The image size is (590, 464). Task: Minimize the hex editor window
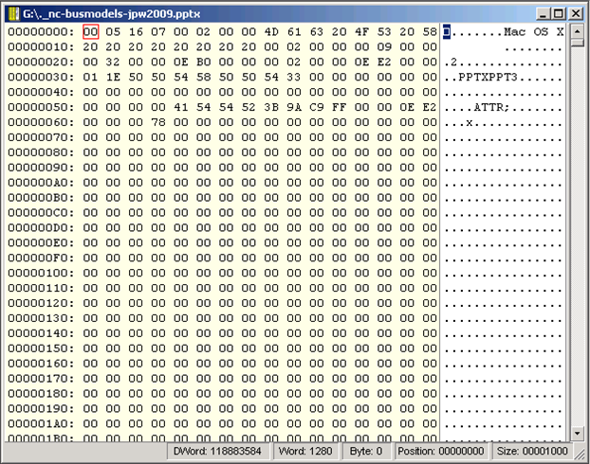542,13
